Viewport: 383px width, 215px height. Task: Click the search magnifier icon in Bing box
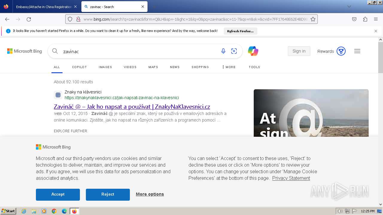pos(55,51)
